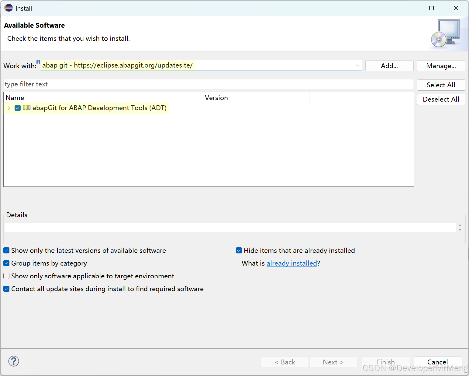Click the abapGit category icon
This screenshot has width=469, height=376.
pos(27,108)
